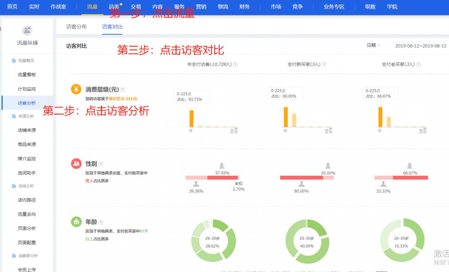Open the 交易 menu in top navigation
The image size is (449, 272).
(x=136, y=6)
